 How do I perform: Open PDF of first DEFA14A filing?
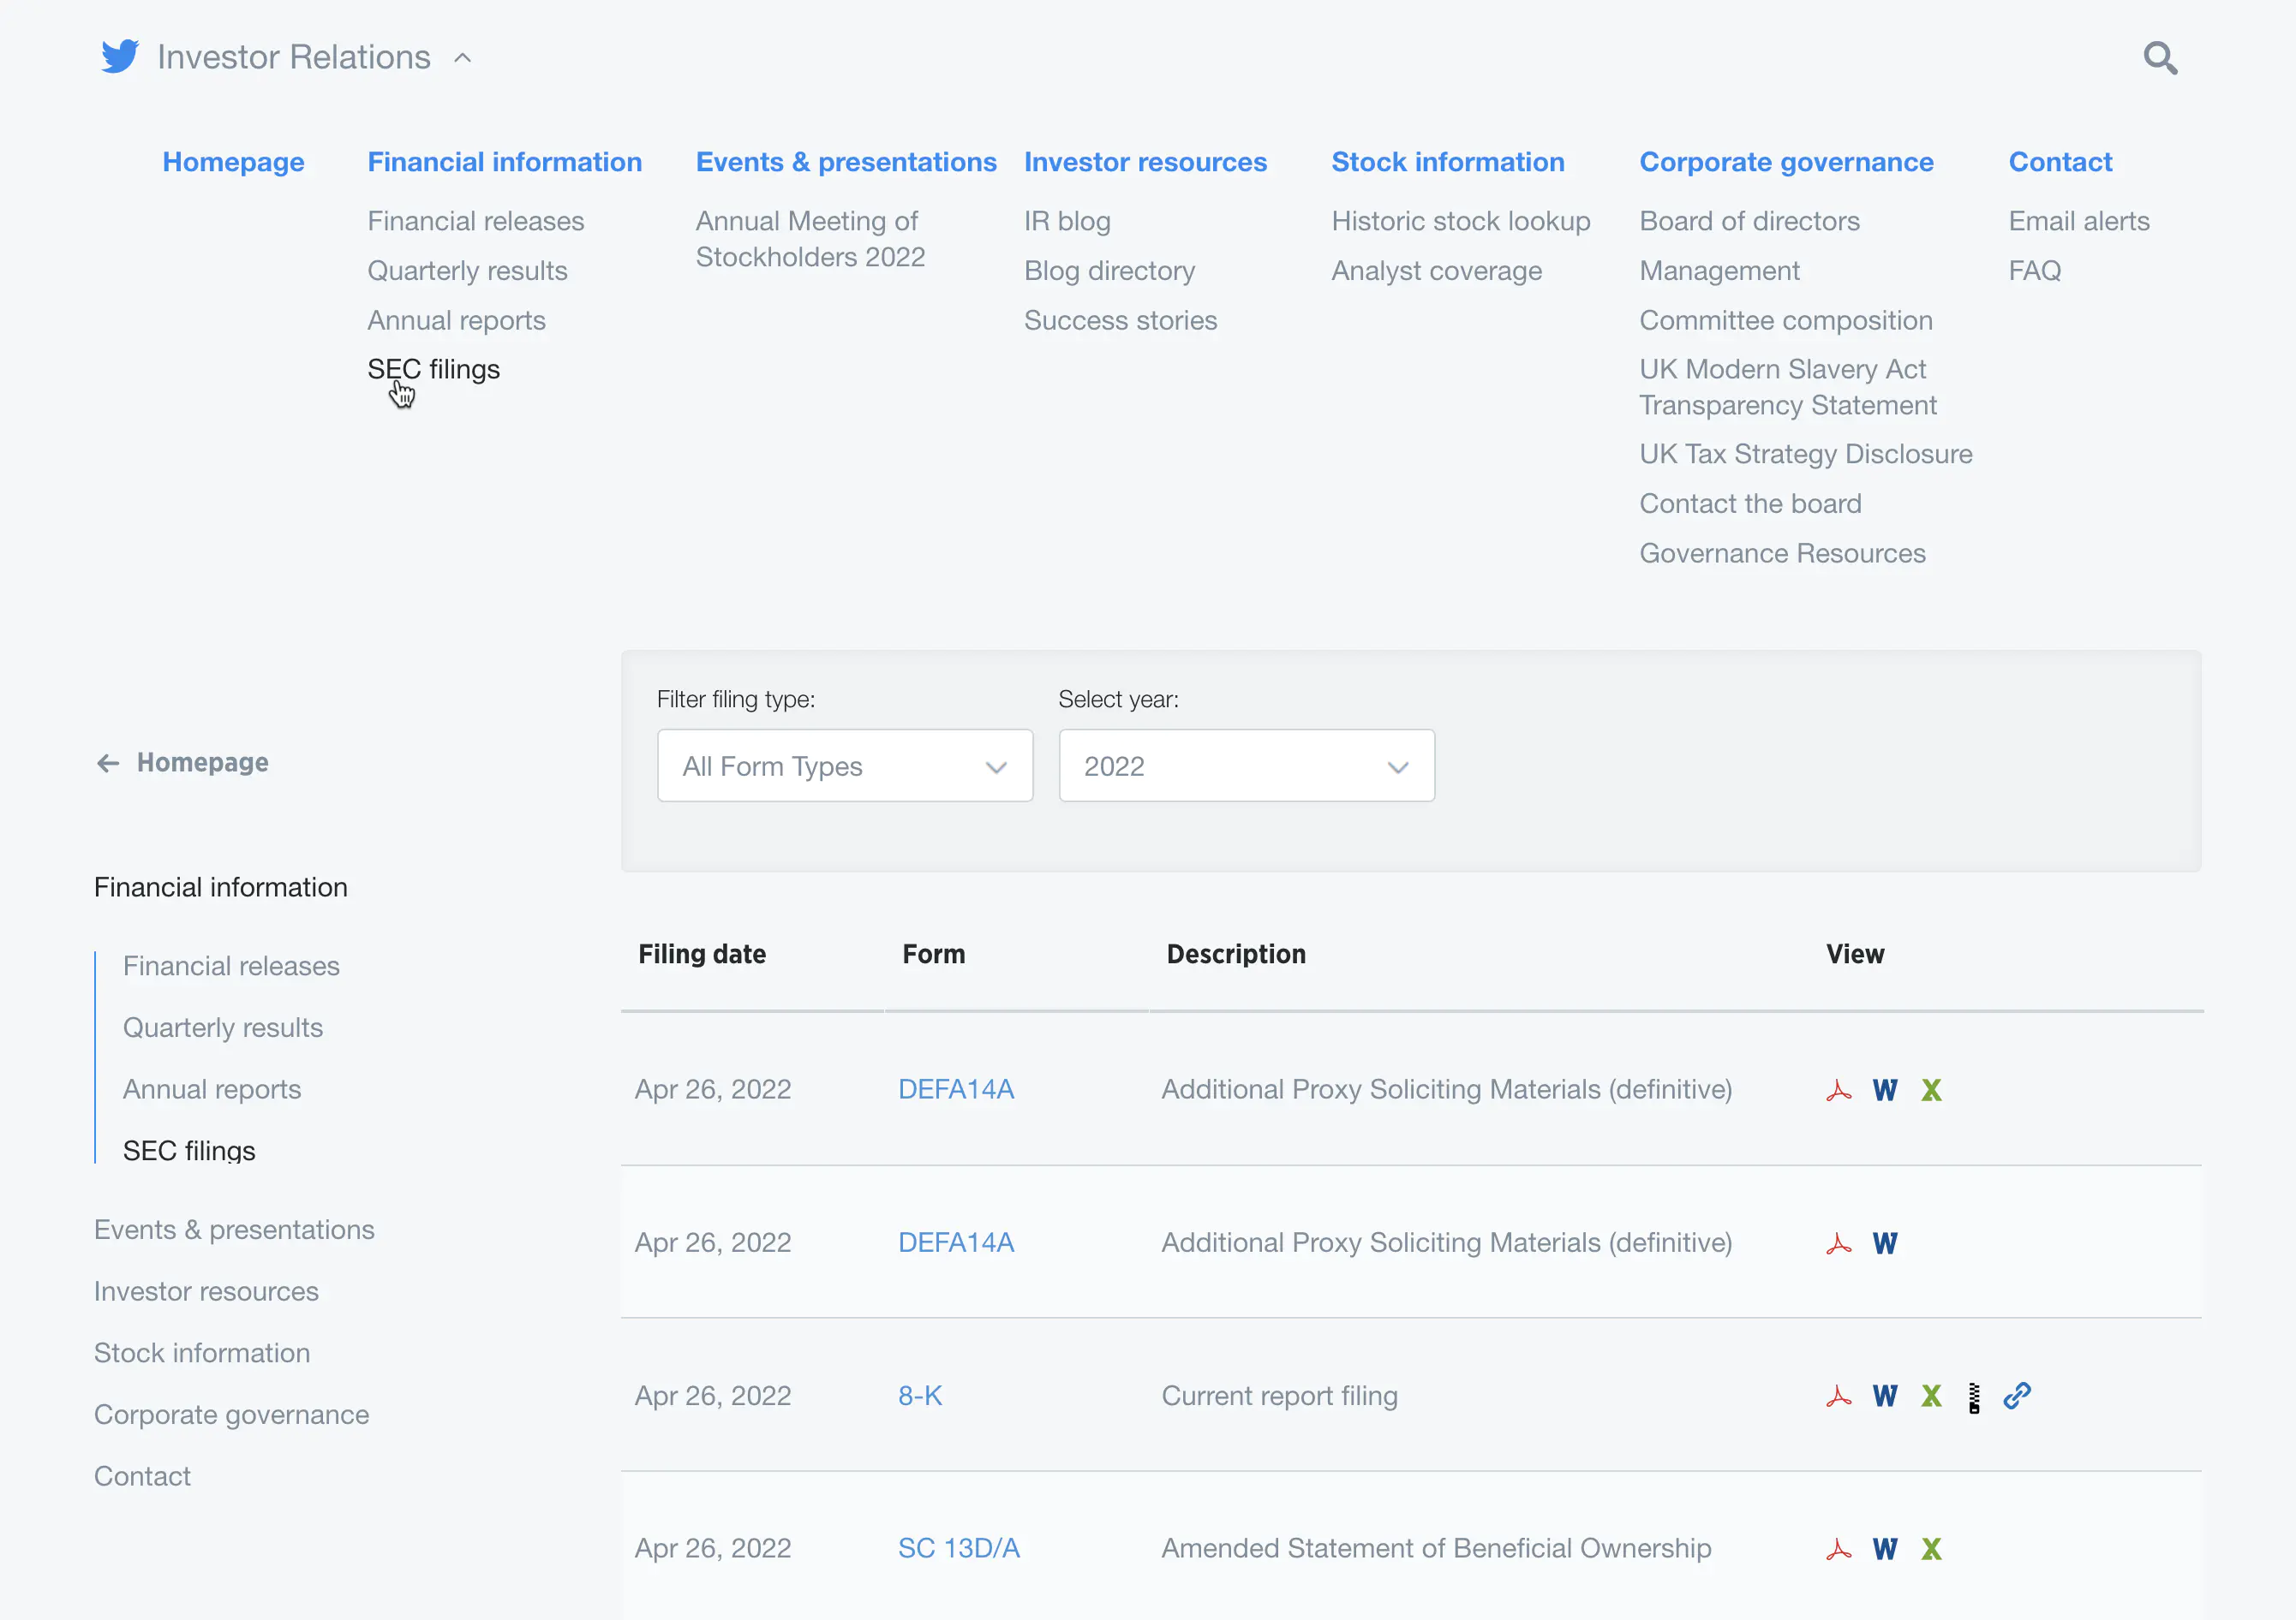click(x=1838, y=1090)
